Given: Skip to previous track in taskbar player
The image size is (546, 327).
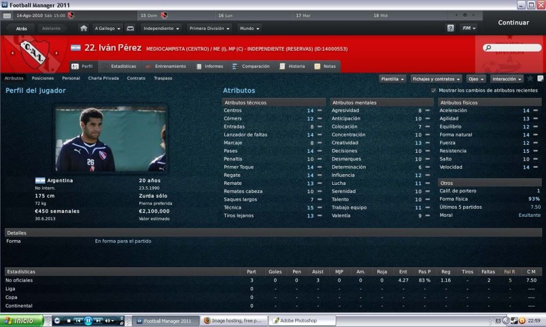Looking at the screenshot, I should point(78,321).
